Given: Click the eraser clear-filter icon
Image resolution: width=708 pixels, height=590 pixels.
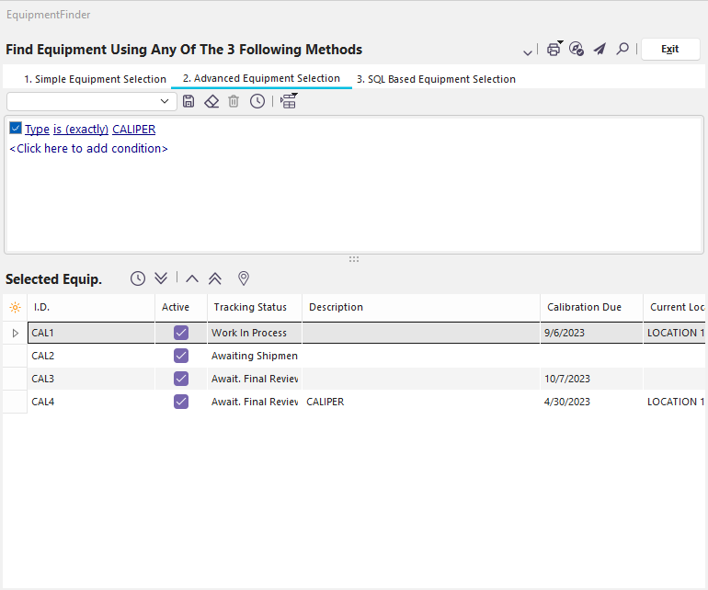Looking at the screenshot, I should 211,101.
